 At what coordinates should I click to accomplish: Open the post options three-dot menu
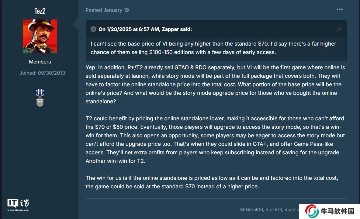coord(339,10)
